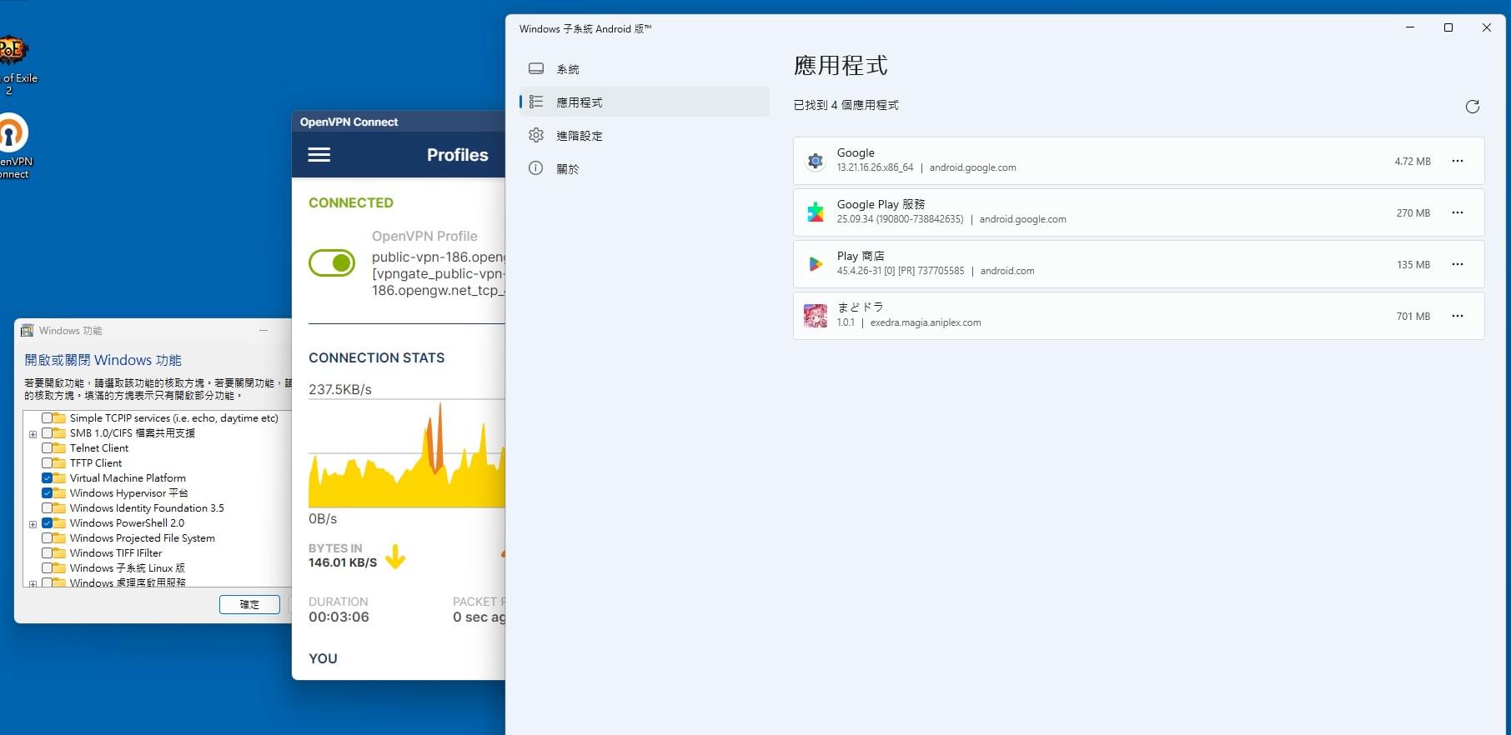Screen dimensions: 1511x735
Task: Click the OpenVPN Connect desktop shortcut icon
Action: coord(12,133)
